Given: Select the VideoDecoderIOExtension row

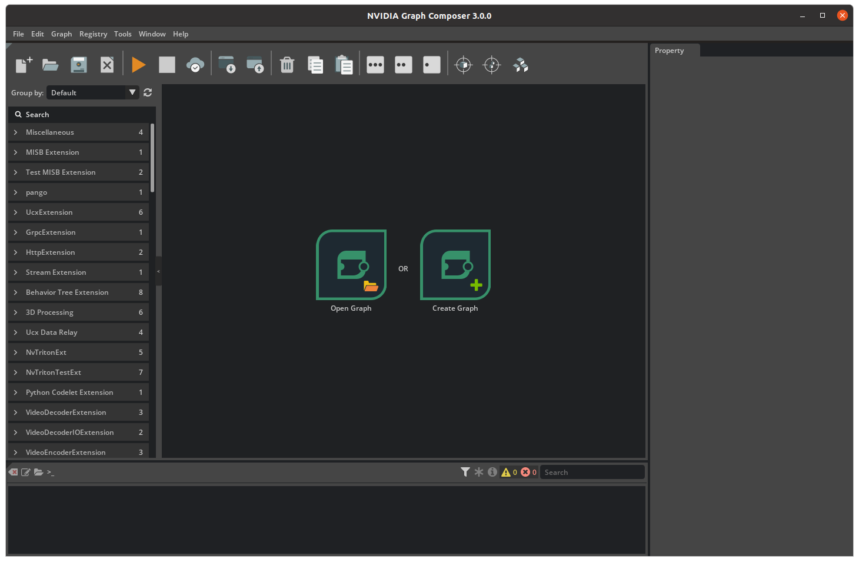Looking at the screenshot, I should (x=79, y=433).
